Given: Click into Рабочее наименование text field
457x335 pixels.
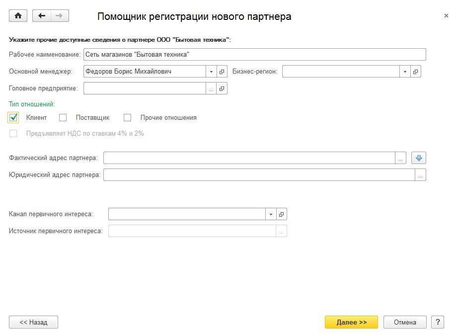Looking at the screenshot, I should 255,55.
